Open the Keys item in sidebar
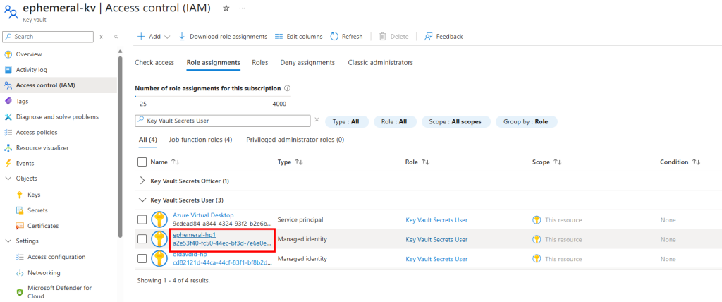This screenshot has height=302, width=722. pyautogui.click(x=34, y=195)
